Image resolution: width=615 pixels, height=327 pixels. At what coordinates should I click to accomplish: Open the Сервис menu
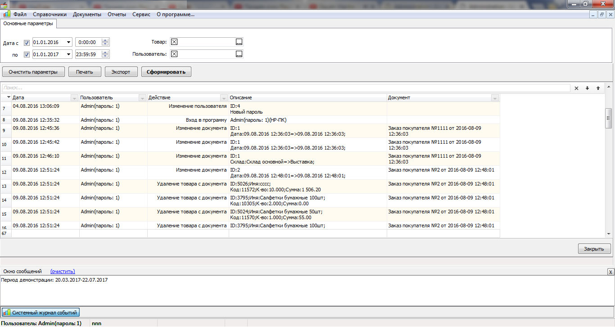coord(141,14)
